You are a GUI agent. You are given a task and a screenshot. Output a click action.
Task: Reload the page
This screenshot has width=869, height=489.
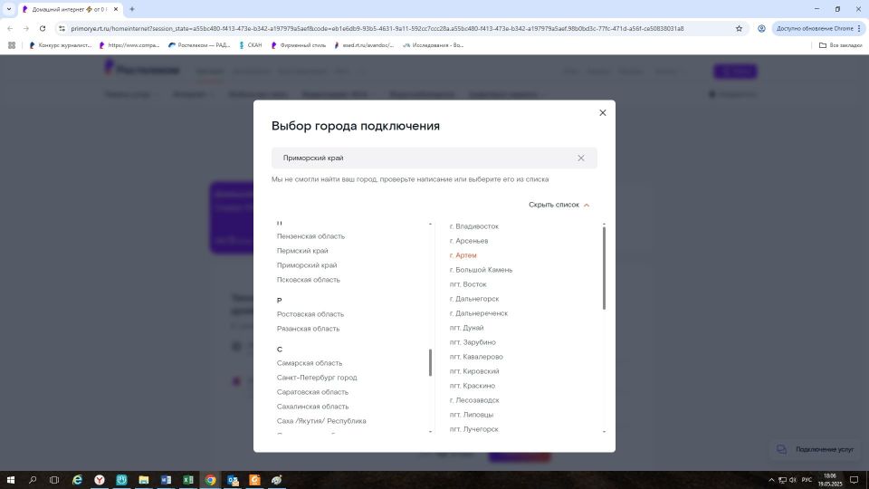43,28
